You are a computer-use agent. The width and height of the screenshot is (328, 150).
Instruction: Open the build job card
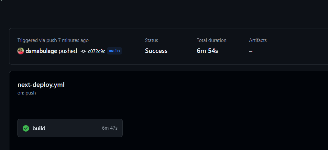(x=70, y=128)
